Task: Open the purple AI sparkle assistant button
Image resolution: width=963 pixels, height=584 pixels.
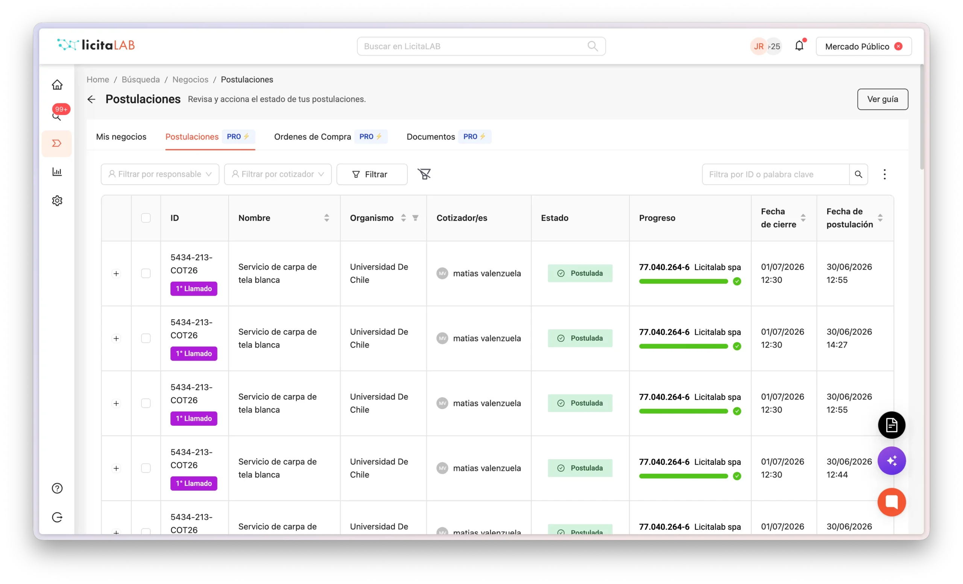Action: [892, 461]
